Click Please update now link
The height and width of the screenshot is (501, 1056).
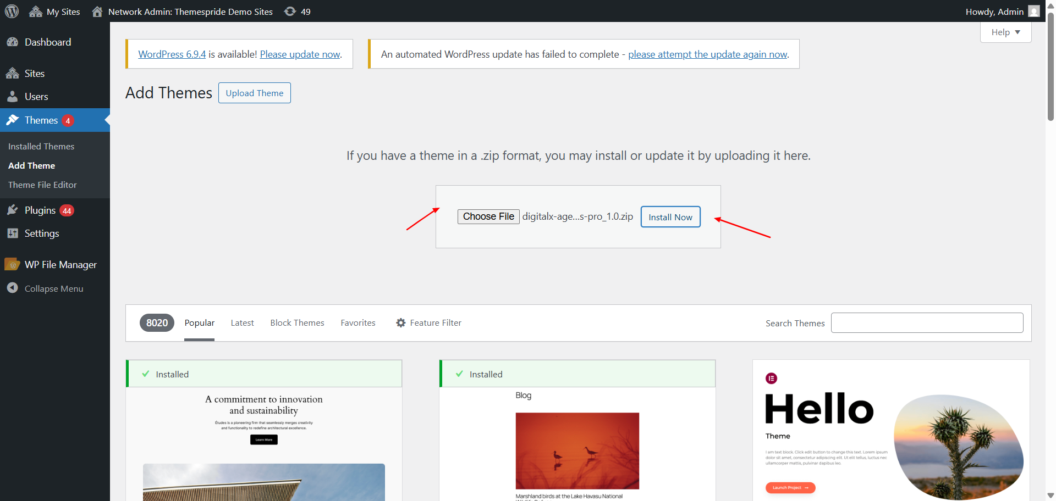pos(300,54)
